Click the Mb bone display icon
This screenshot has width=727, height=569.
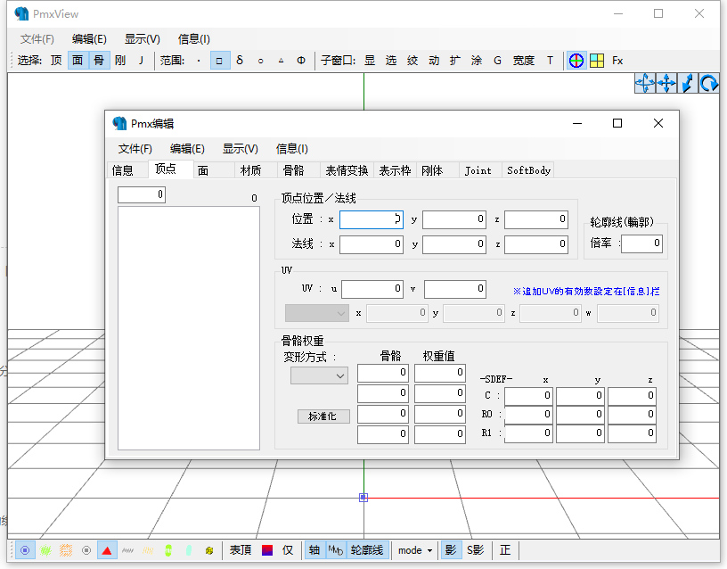point(336,550)
